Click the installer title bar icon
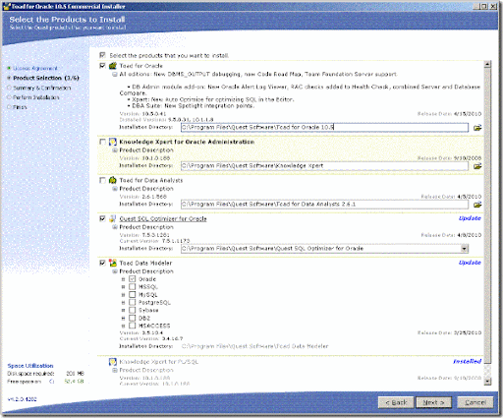 7,6
